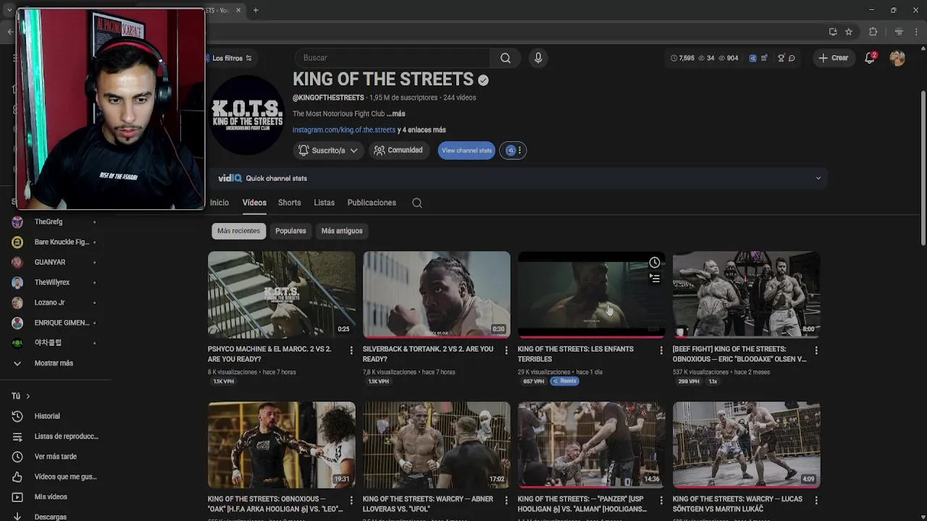Open OAK vs LEO video thumbnail 19:31
This screenshot has height=521, width=927.
(282, 445)
